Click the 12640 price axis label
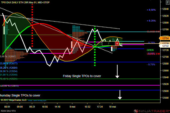This screenshot has height=113, width=170. click(165, 77)
